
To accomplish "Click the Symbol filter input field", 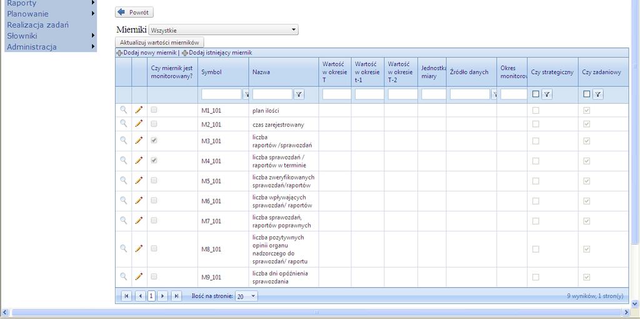I will [x=221, y=94].
